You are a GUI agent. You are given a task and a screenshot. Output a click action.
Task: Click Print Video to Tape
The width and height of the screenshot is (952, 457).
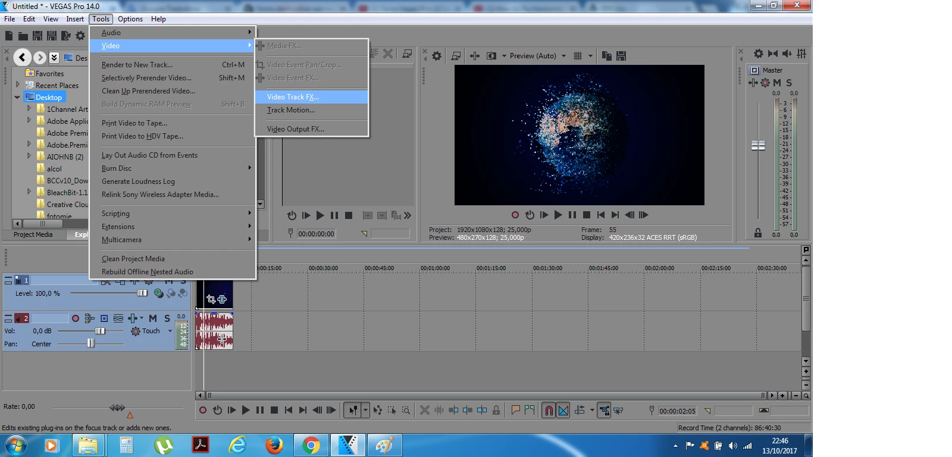(173, 123)
